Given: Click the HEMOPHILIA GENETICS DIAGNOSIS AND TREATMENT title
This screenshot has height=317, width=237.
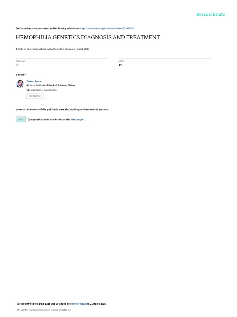Looking at the screenshot, I should pos(88,37).
